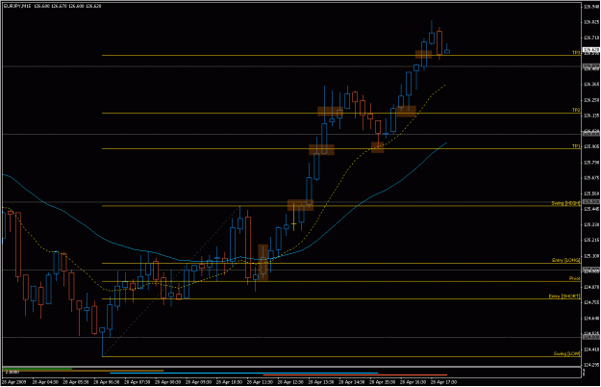Select the green session bar in indicator strip
This screenshot has width=601, height=387.
click(38, 369)
